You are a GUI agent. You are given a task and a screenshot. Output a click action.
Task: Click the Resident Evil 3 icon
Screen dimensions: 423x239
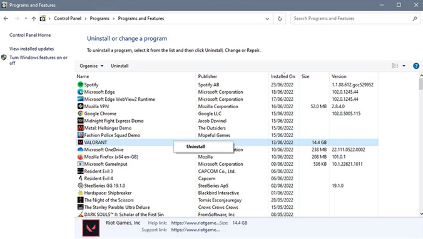tap(80, 171)
